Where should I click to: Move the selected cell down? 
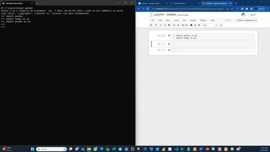coord(178,25)
